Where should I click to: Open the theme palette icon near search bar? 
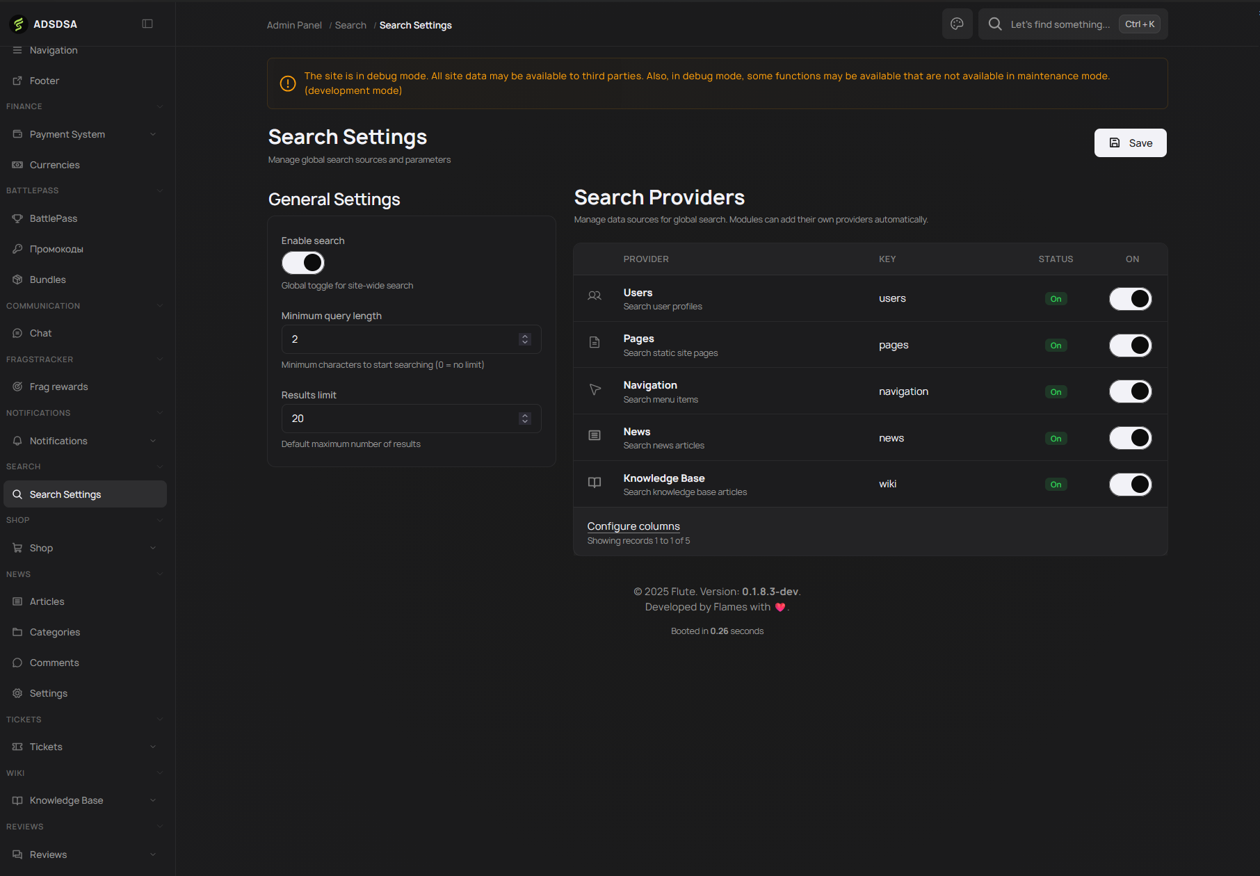pos(957,24)
